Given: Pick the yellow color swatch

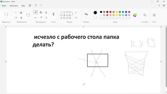Looking at the screenshot, I should [117, 12].
